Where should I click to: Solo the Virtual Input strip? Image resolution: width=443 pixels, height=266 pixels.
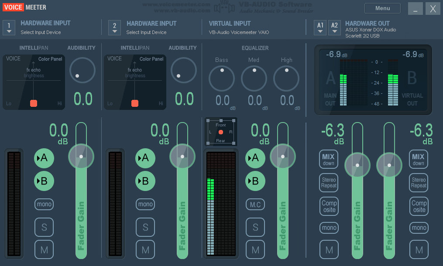[x=255, y=227]
